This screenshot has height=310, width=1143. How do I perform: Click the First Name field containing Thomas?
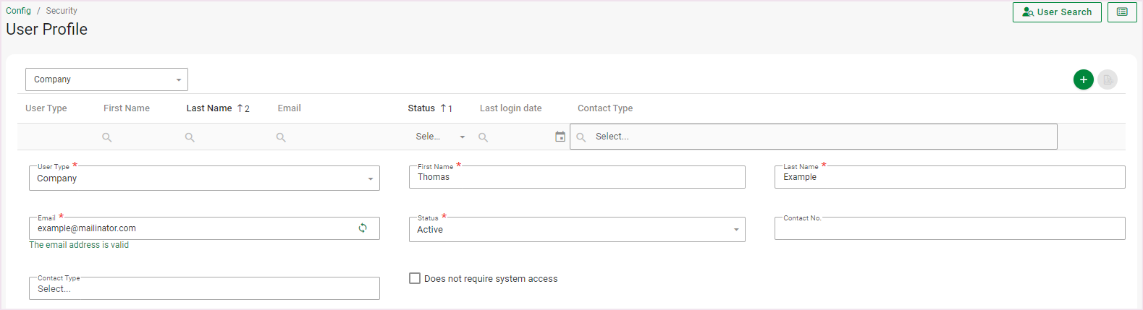pos(576,178)
